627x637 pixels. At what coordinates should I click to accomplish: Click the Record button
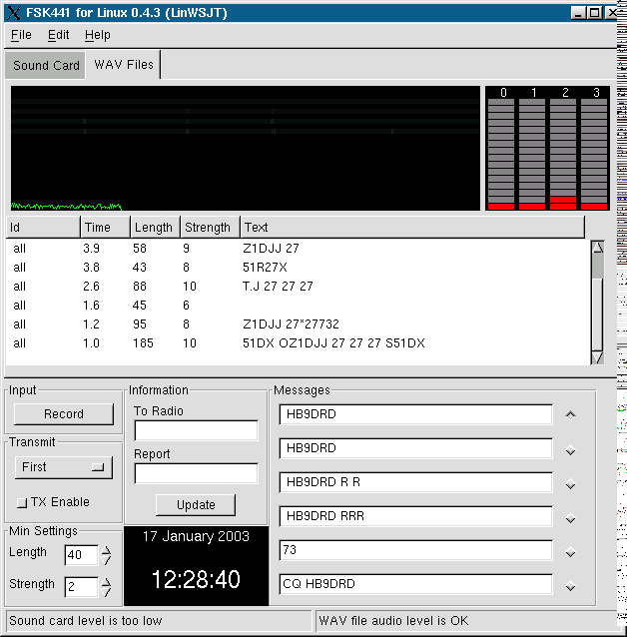(64, 414)
